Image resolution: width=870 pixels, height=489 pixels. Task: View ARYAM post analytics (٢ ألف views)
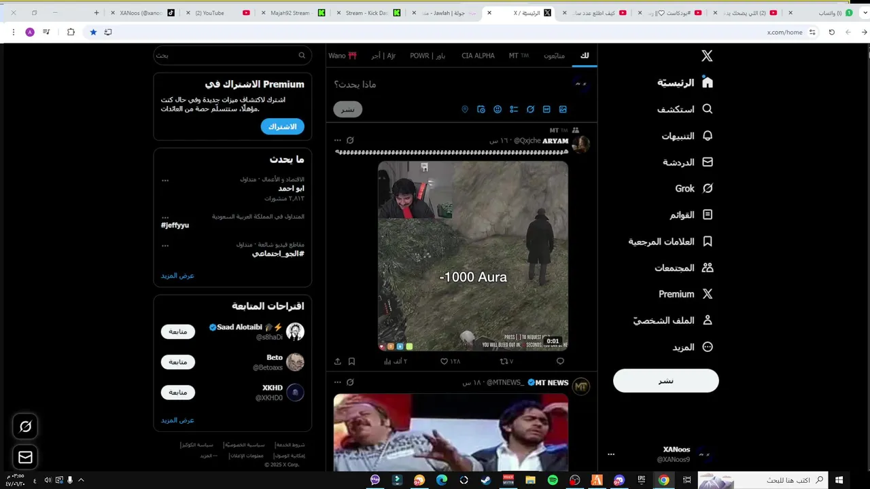coord(396,361)
